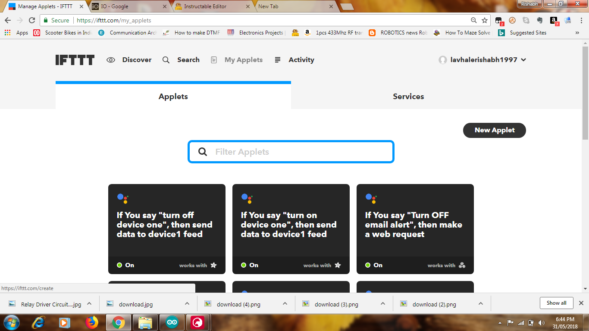Expand the lavhalerishabh1997 account menu
Viewport: 589px width, 331px height.
pos(482,60)
